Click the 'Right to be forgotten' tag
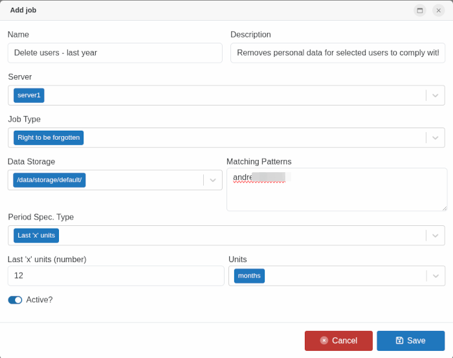Image resolution: width=453 pixels, height=358 pixels. [49, 138]
